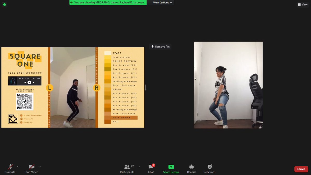Click the auditions sign-up QR code
The width and height of the screenshot is (311, 175).
(x=25, y=102)
